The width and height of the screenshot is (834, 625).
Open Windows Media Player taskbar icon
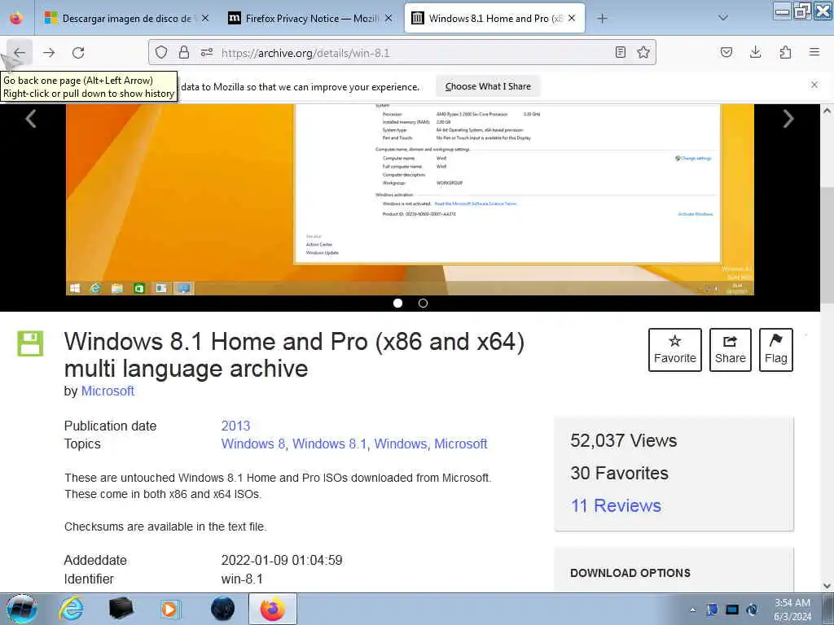tap(171, 609)
